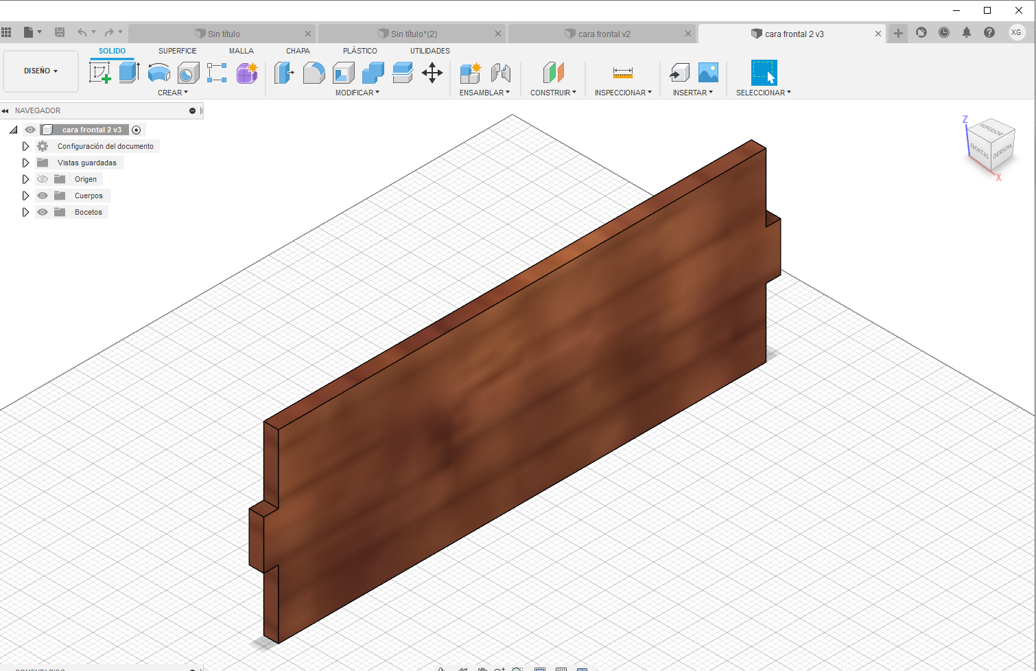Select the Rectangular Pattern tool
This screenshot has height=671, width=1036.
217,72
